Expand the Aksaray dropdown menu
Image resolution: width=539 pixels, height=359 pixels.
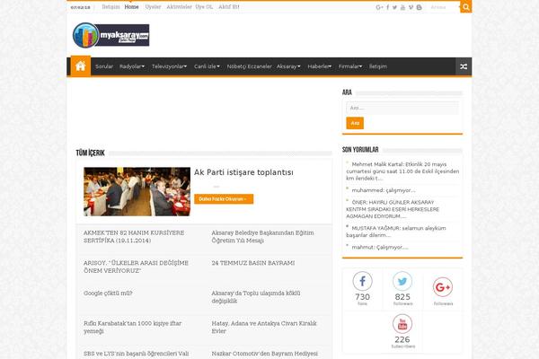(288, 66)
